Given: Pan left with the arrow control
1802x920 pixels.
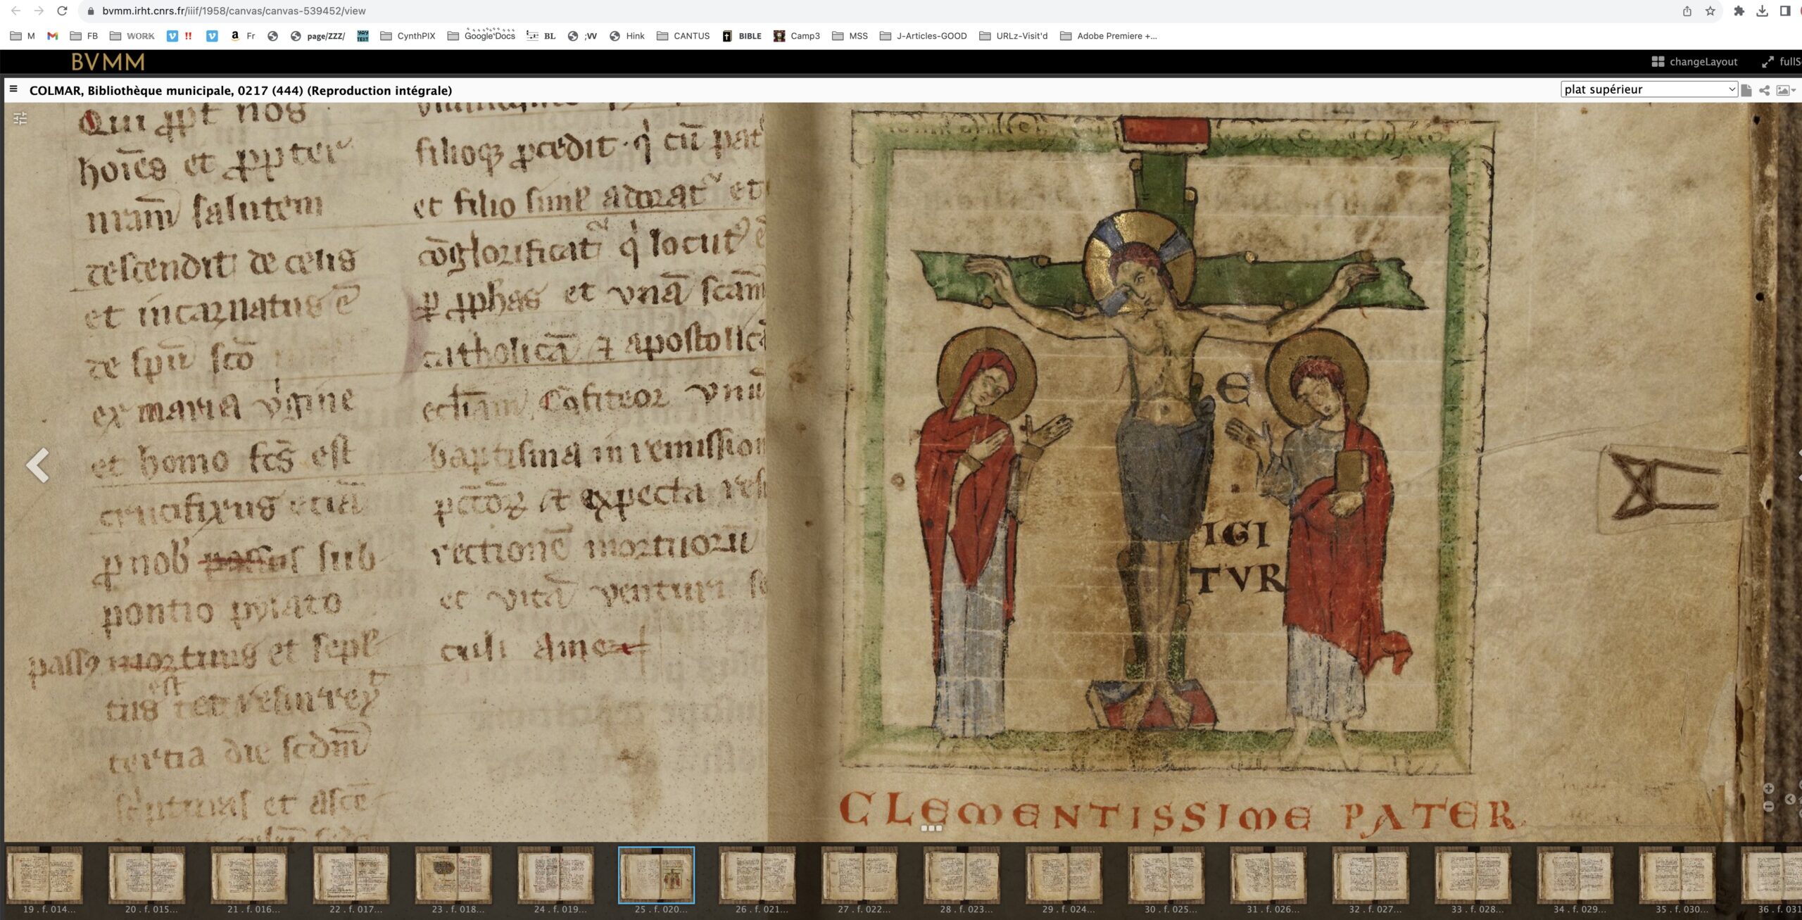Looking at the screenshot, I should pyautogui.click(x=1790, y=799).
